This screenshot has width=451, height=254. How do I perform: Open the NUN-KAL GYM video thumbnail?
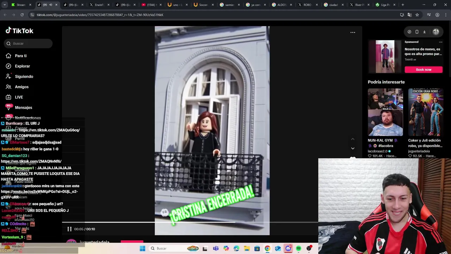click(x=385, y=112)
